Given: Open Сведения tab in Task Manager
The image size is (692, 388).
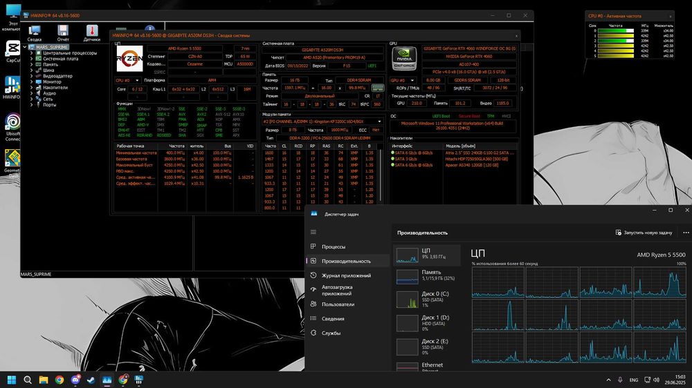Looking at the screenshot, I should pos(348,318).
